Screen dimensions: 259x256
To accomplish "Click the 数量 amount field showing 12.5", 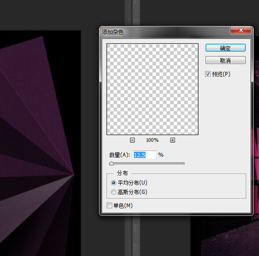I will [x=144, y=155].
